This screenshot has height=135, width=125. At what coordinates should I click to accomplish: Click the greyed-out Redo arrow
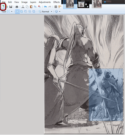coord(50,7)
